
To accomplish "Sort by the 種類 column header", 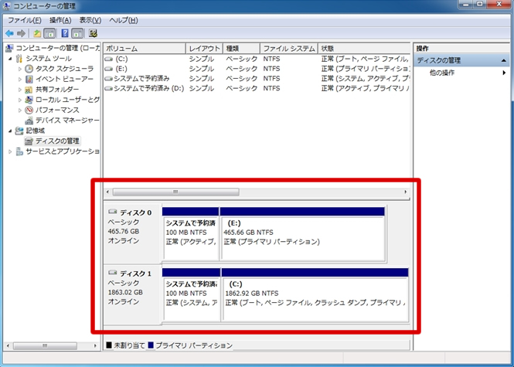I will pos(242,49).
